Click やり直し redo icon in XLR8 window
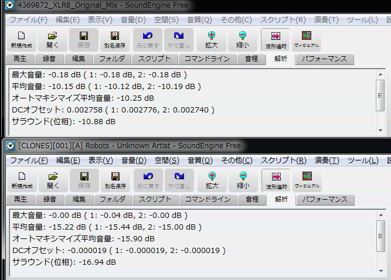 coord(179,40)
